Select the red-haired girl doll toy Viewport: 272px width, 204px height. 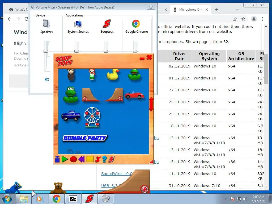[x=92, y=74]
